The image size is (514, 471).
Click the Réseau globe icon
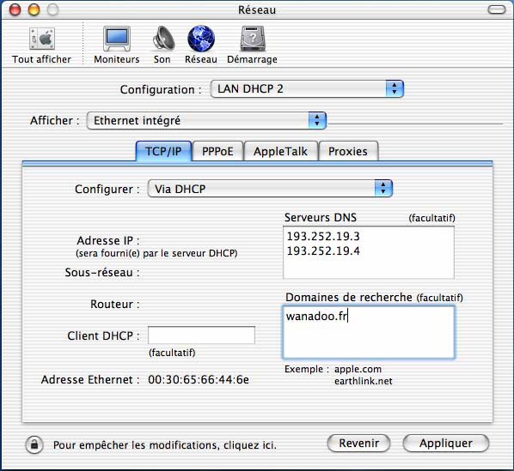(201, 39)
